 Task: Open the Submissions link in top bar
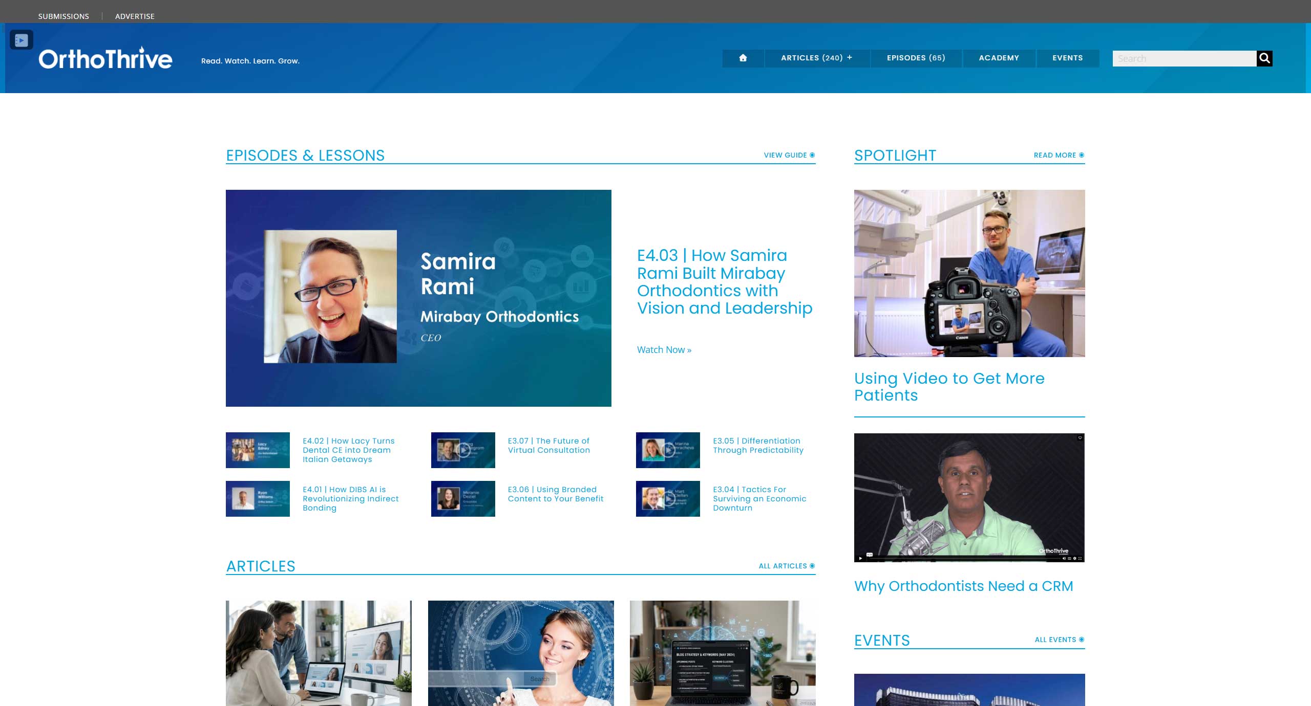click(64, 16)
